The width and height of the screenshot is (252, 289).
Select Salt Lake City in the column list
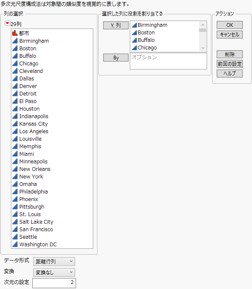pos(36,222)
